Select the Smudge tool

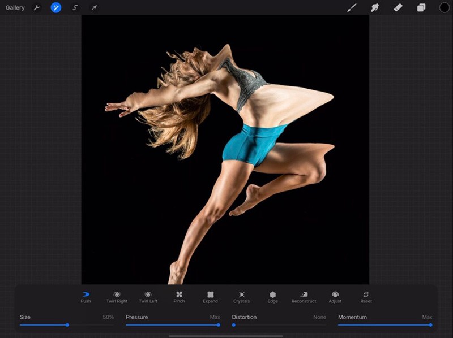coord(374,8)
